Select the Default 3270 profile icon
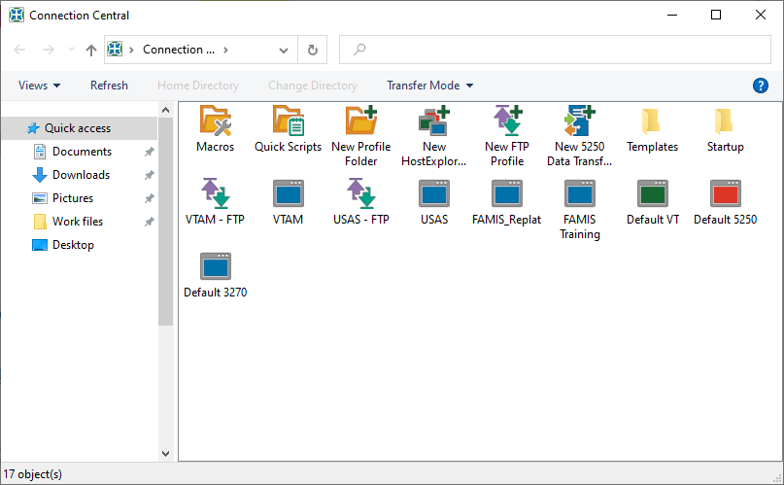Screen dimensions: 784x485 [x=216, y=266]
